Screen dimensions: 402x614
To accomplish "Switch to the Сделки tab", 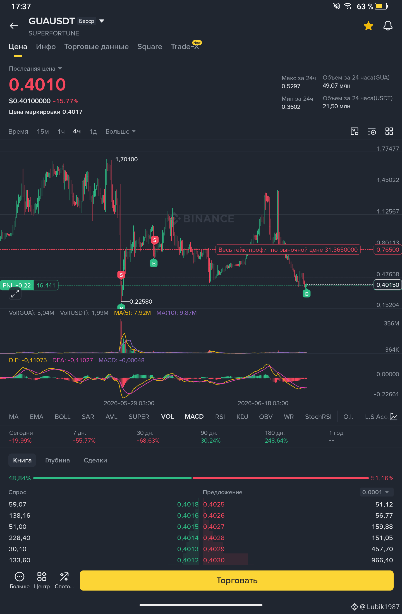I will (95, 460).
